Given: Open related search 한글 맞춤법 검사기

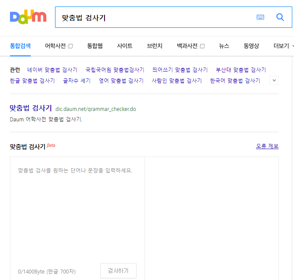Looking at the screenshot, I should [32, 81].
